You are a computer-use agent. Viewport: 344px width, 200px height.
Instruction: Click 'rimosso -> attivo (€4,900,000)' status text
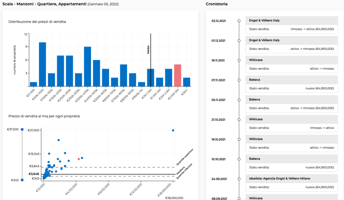tap(312, 29)
